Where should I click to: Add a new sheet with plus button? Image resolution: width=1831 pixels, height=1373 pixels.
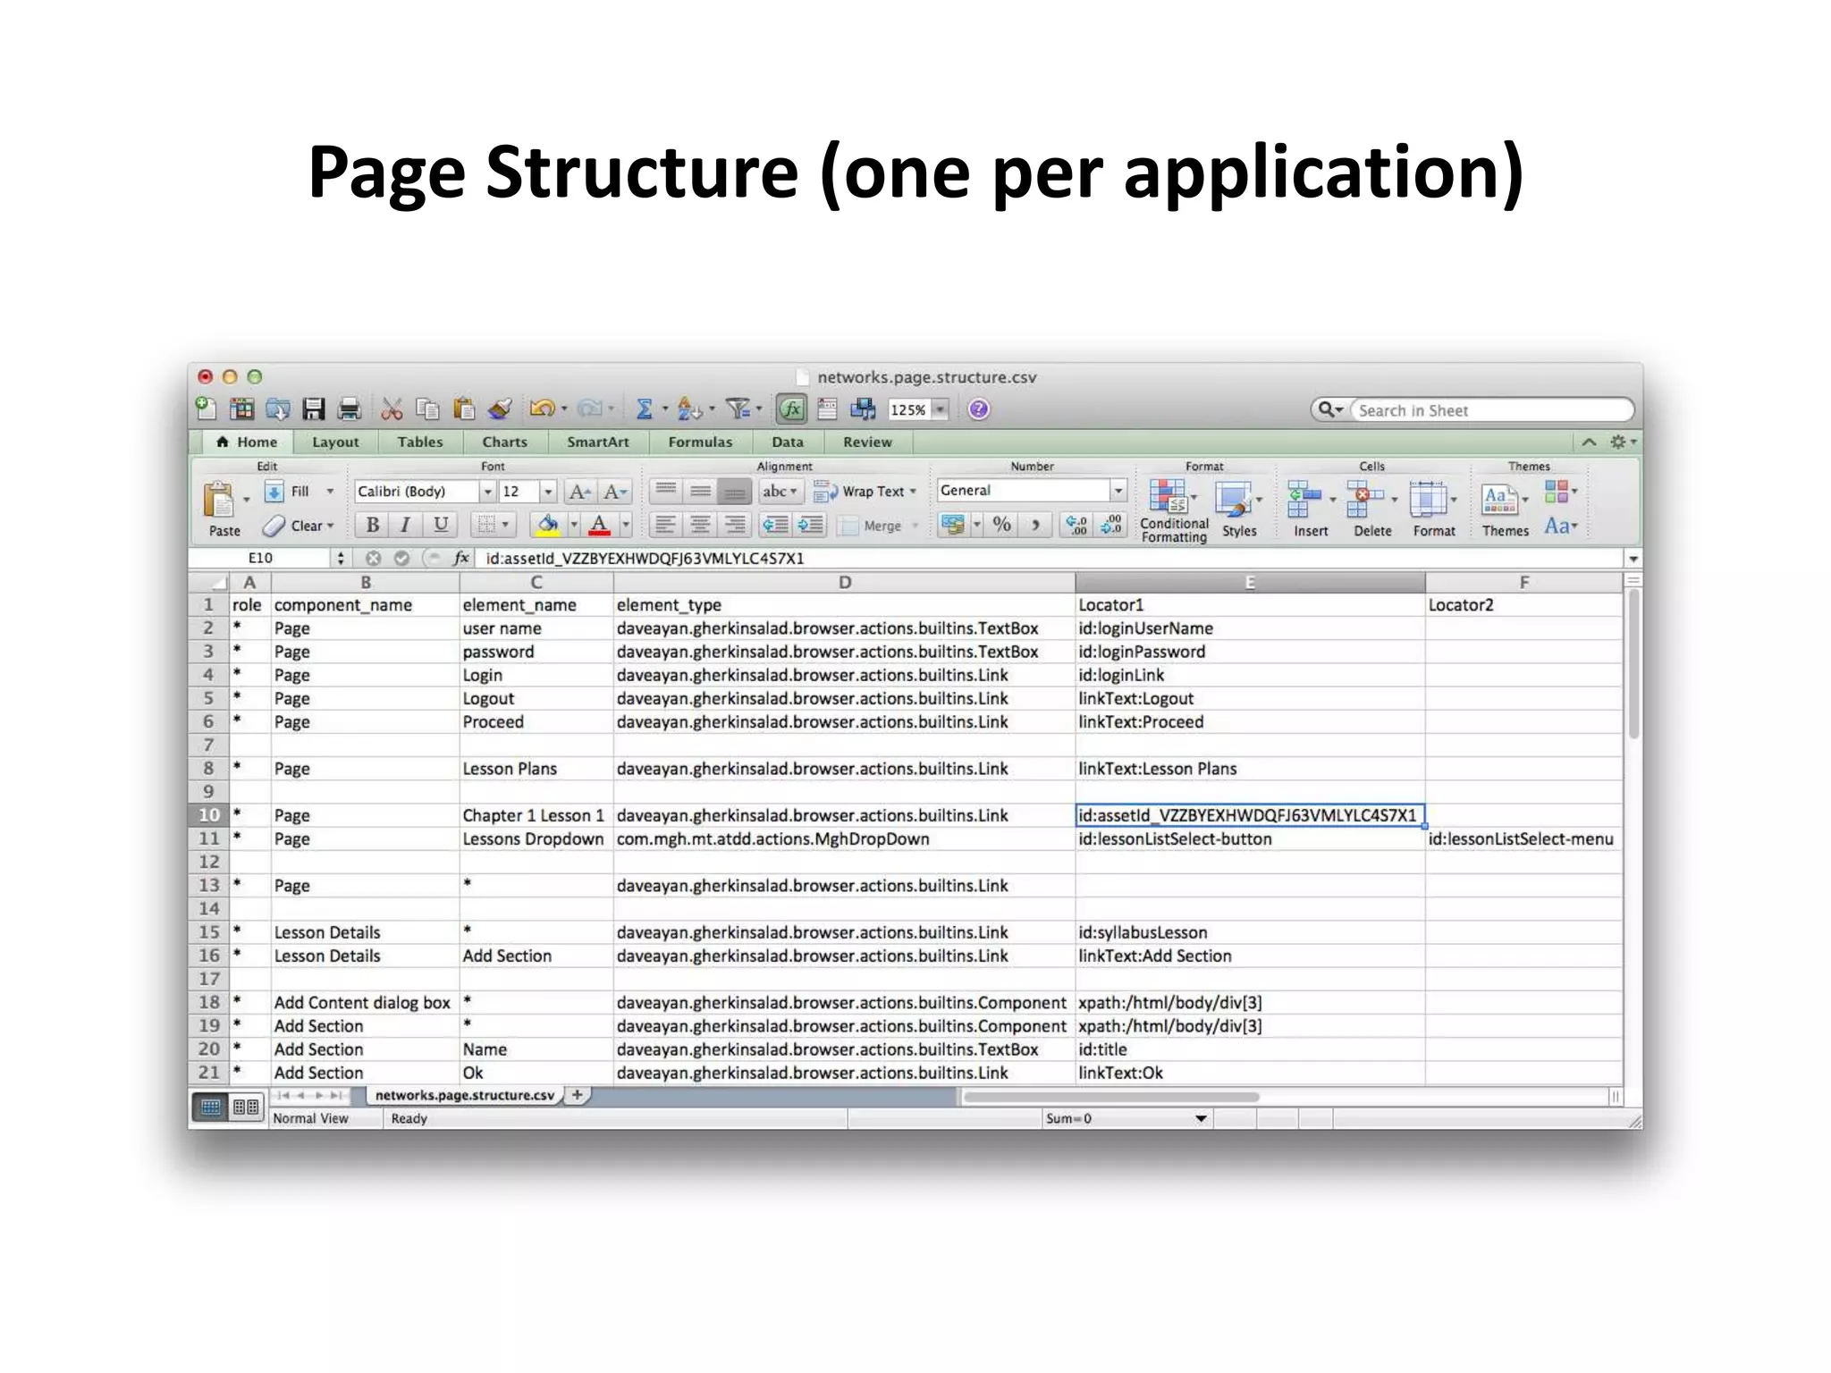tap(578, 1095)
